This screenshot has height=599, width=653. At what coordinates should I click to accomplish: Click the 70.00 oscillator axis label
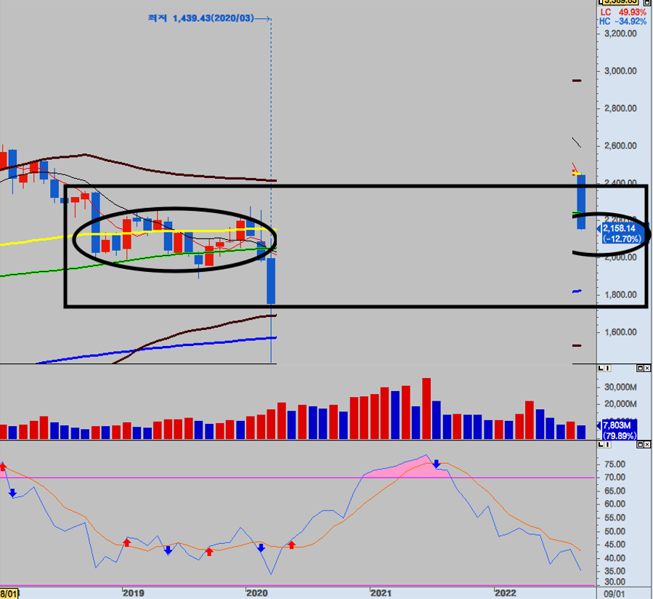615,478
